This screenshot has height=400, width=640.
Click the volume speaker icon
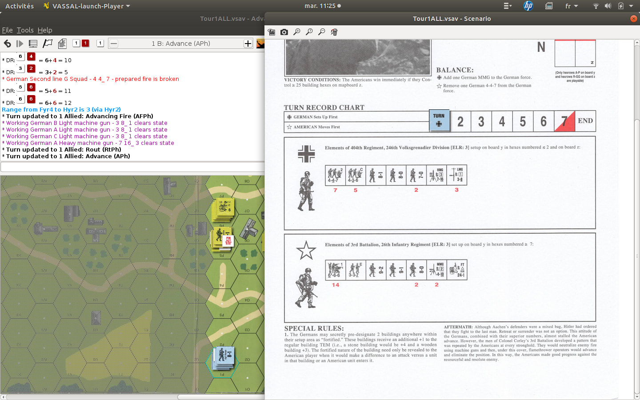608,6
